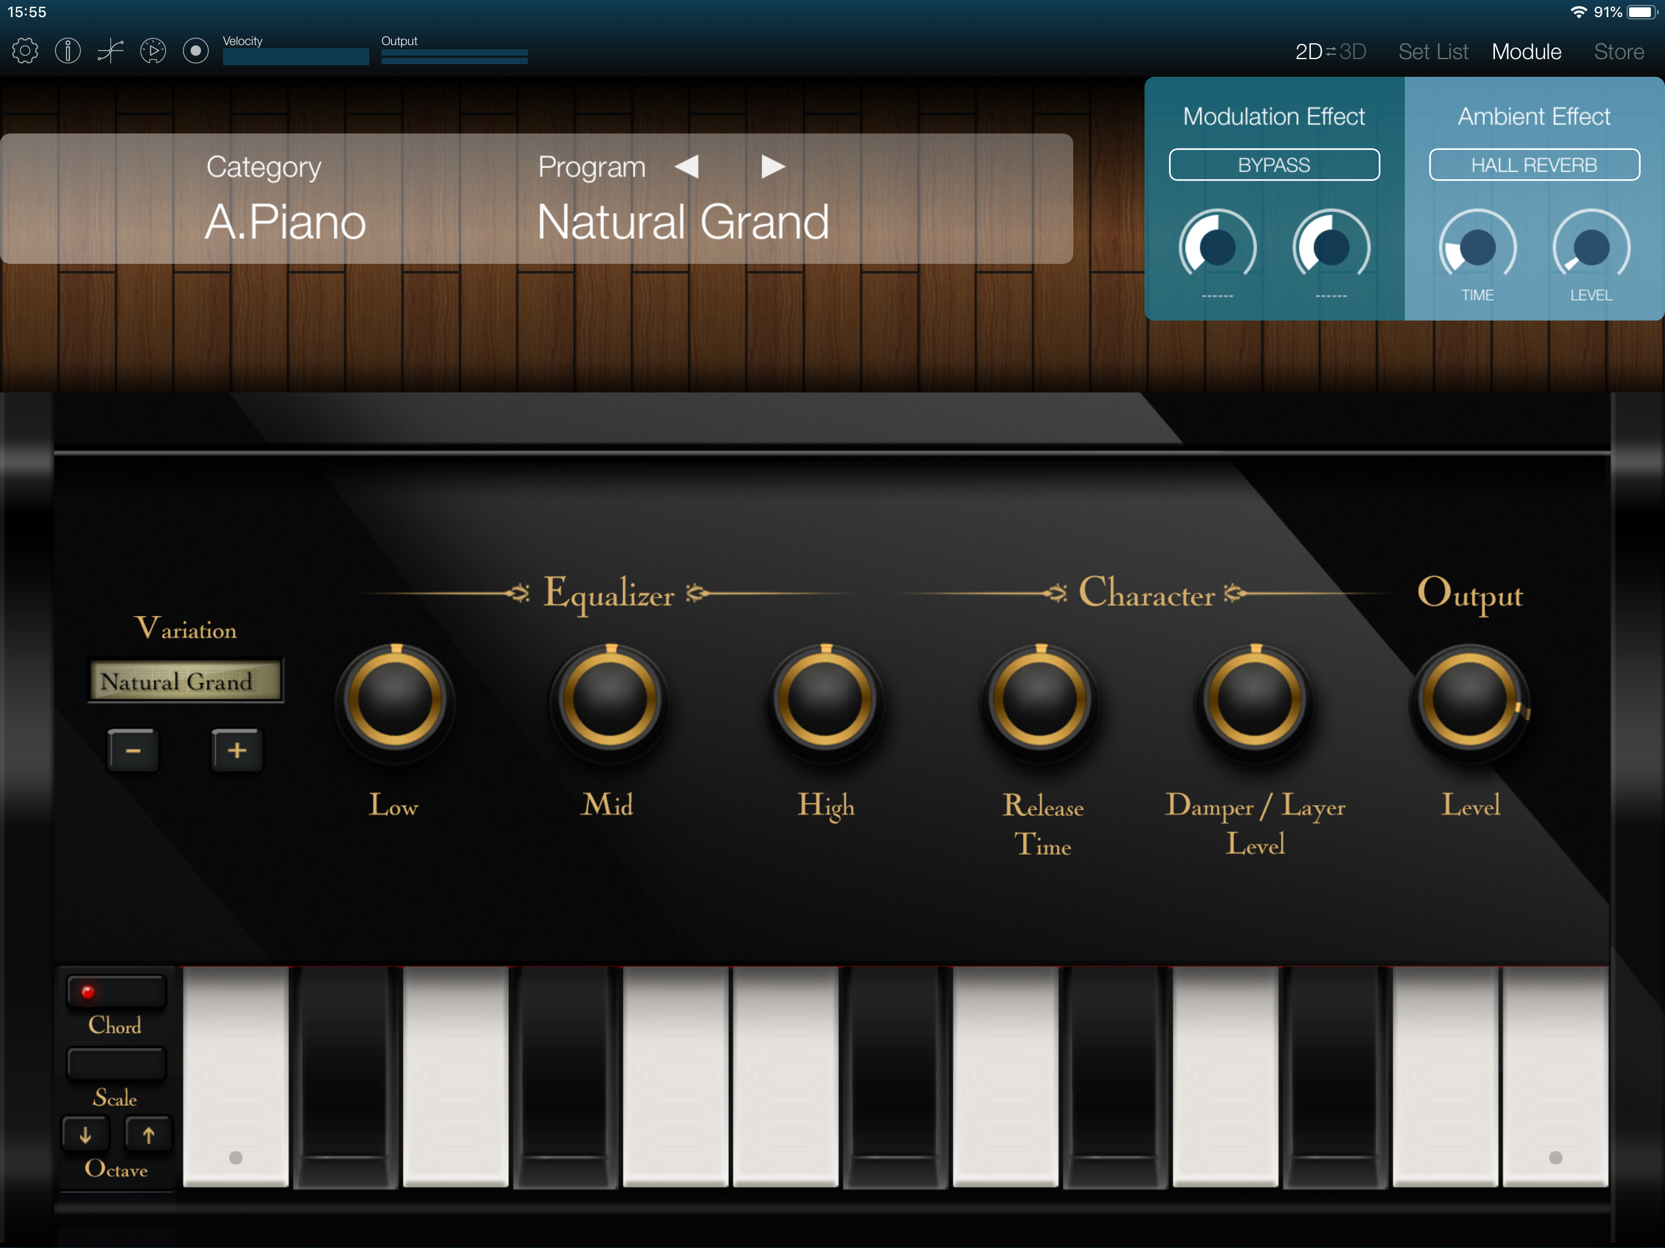This screenshot has width=1665, height=1248.
Task: Shift octave down with arrow
Action: click(x=86, y=1133)
